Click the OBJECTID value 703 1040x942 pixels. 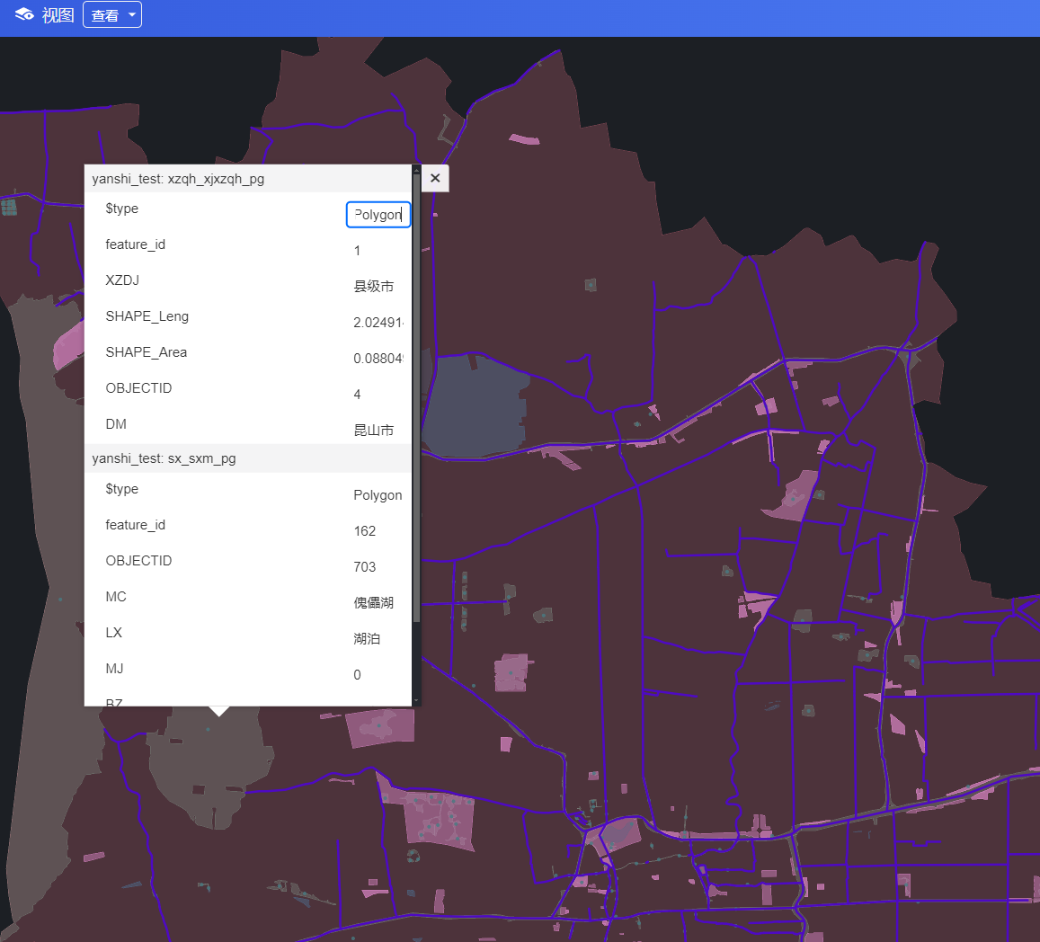(365, 567)
